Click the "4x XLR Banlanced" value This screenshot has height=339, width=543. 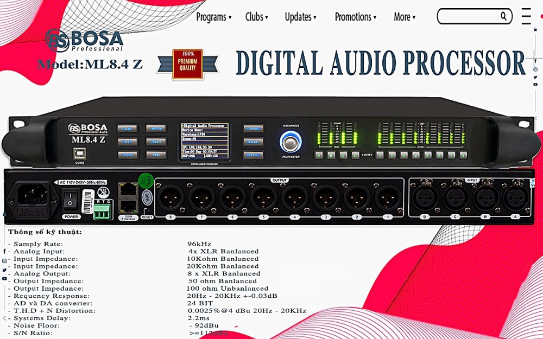coord(224,252)
